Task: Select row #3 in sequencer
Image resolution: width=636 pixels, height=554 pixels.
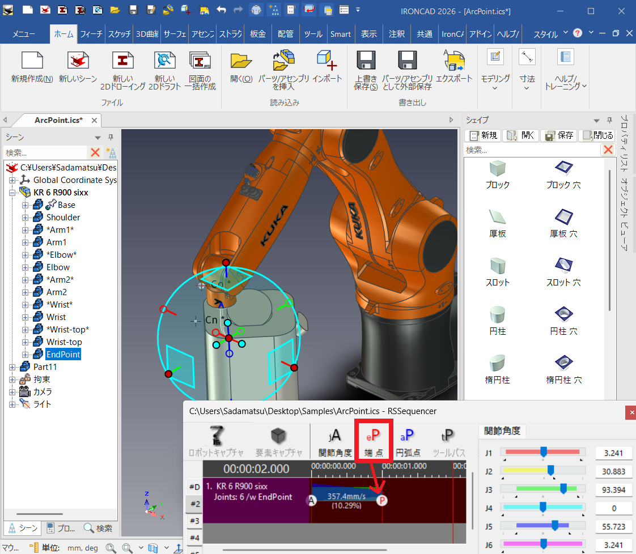Action: (x=194, y=521)
